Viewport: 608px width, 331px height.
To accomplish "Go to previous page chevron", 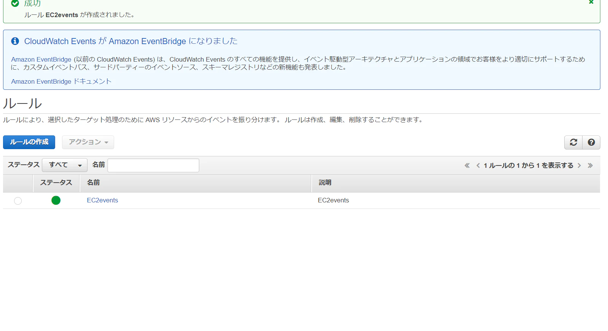I will coord(478,165).
